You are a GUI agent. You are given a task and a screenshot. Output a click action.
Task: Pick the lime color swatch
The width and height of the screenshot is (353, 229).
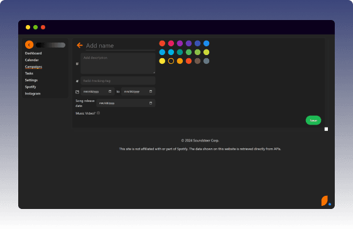(207, 53)
